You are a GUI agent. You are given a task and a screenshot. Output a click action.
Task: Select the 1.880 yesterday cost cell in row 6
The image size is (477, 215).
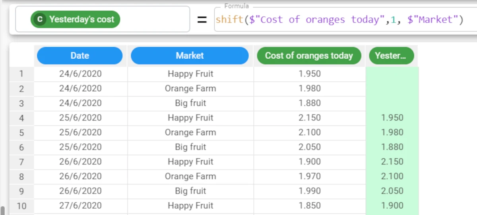(392, 147)
